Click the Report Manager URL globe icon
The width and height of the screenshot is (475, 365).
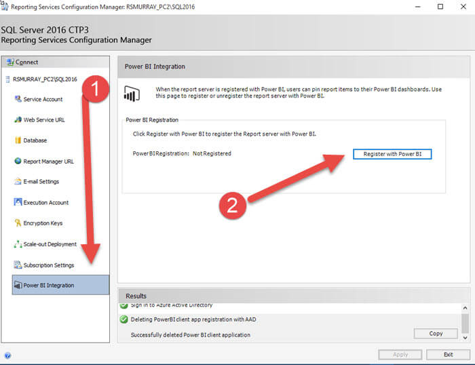18,161
